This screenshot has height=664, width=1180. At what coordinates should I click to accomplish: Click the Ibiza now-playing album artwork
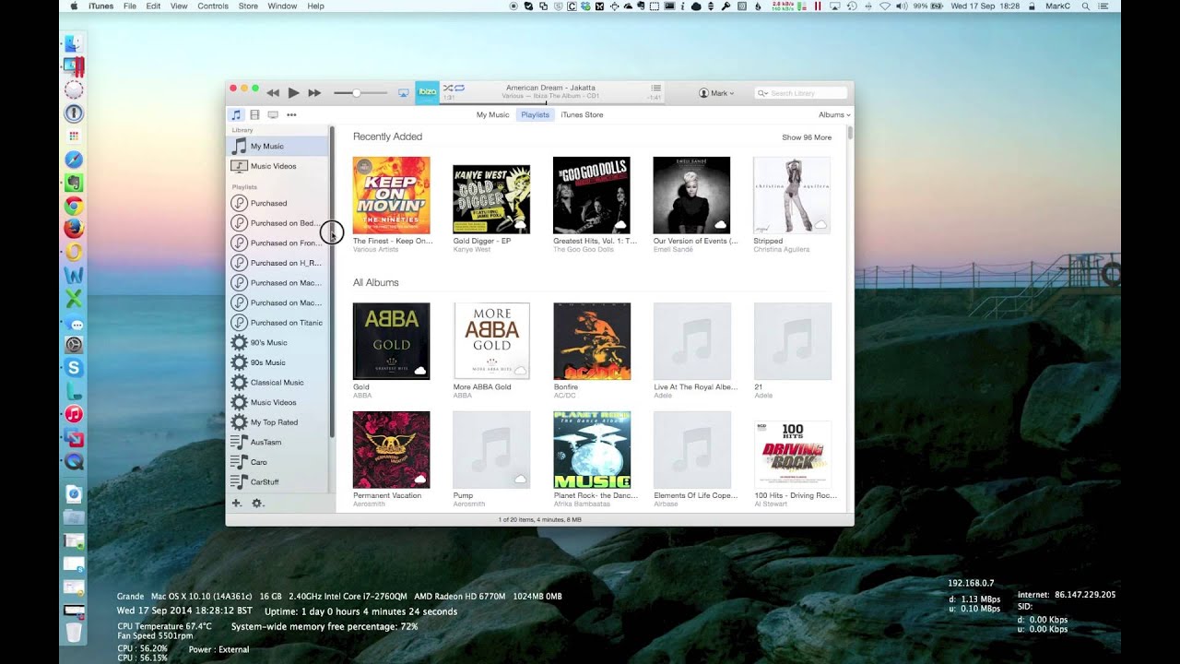pos(427,92)
